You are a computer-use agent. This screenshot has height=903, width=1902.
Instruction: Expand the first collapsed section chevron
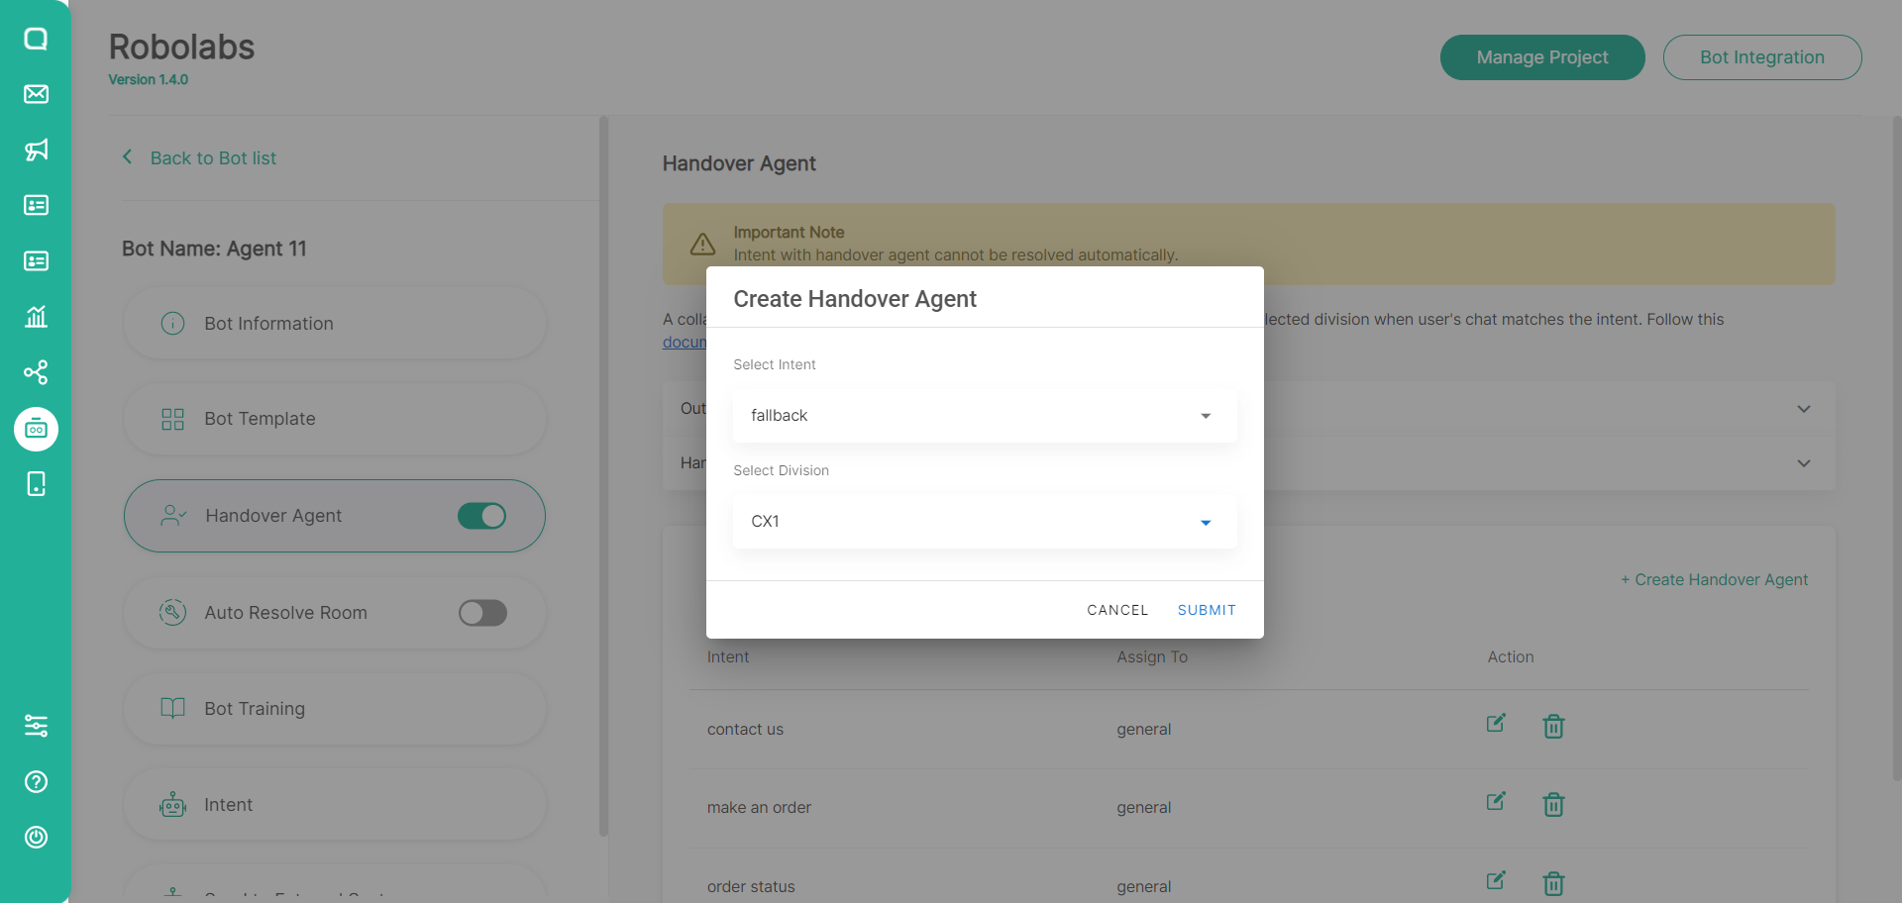pyautogui.click(x=1803, y=409)
